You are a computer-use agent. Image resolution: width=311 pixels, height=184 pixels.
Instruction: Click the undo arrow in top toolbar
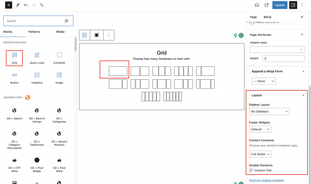(26, 5)
